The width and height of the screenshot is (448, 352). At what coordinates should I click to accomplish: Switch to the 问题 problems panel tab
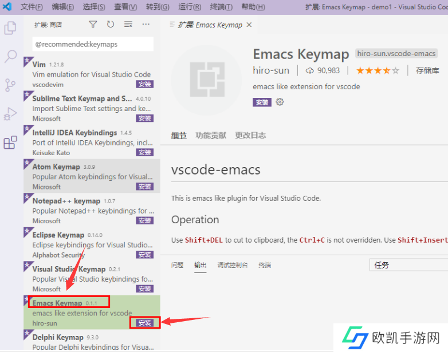(177, 265)
